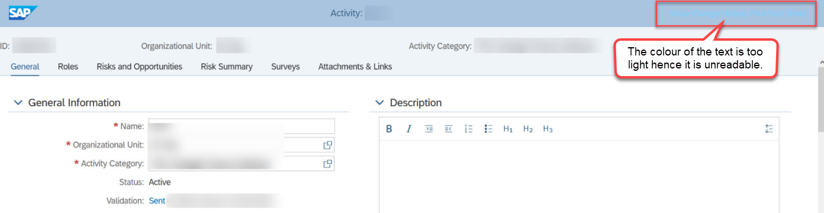Insert numbered list in Description
This screenshot has width=824, height=213.
pos(468,129)
